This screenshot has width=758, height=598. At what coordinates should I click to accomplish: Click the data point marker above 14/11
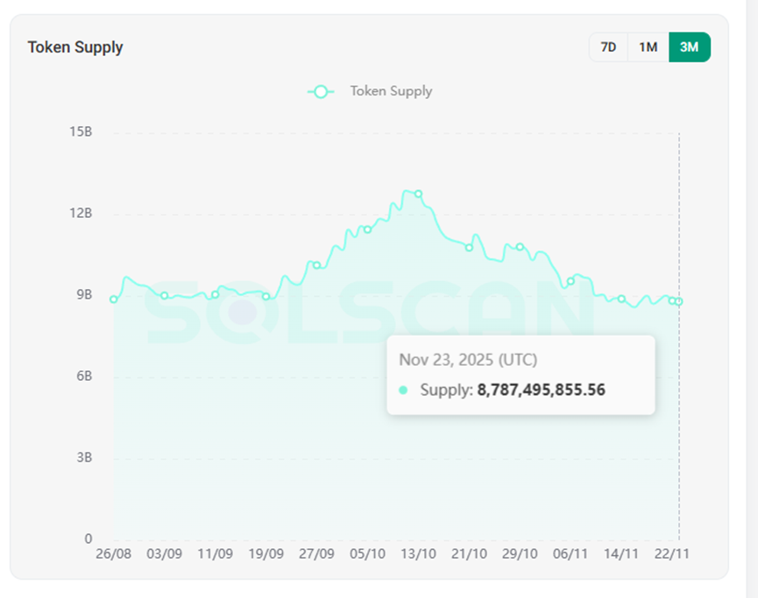[x=621, y=299]
